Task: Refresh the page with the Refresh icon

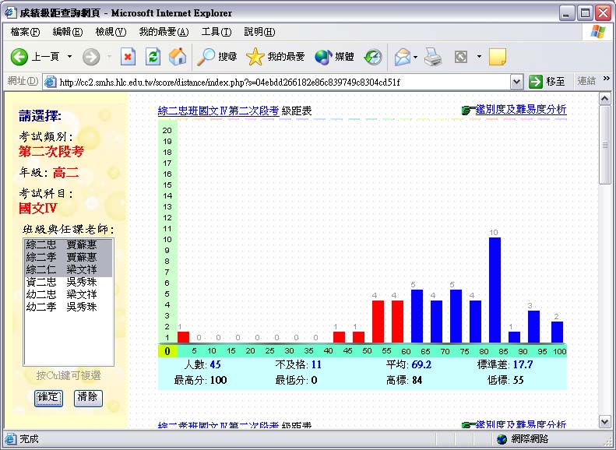Action: 153,57
